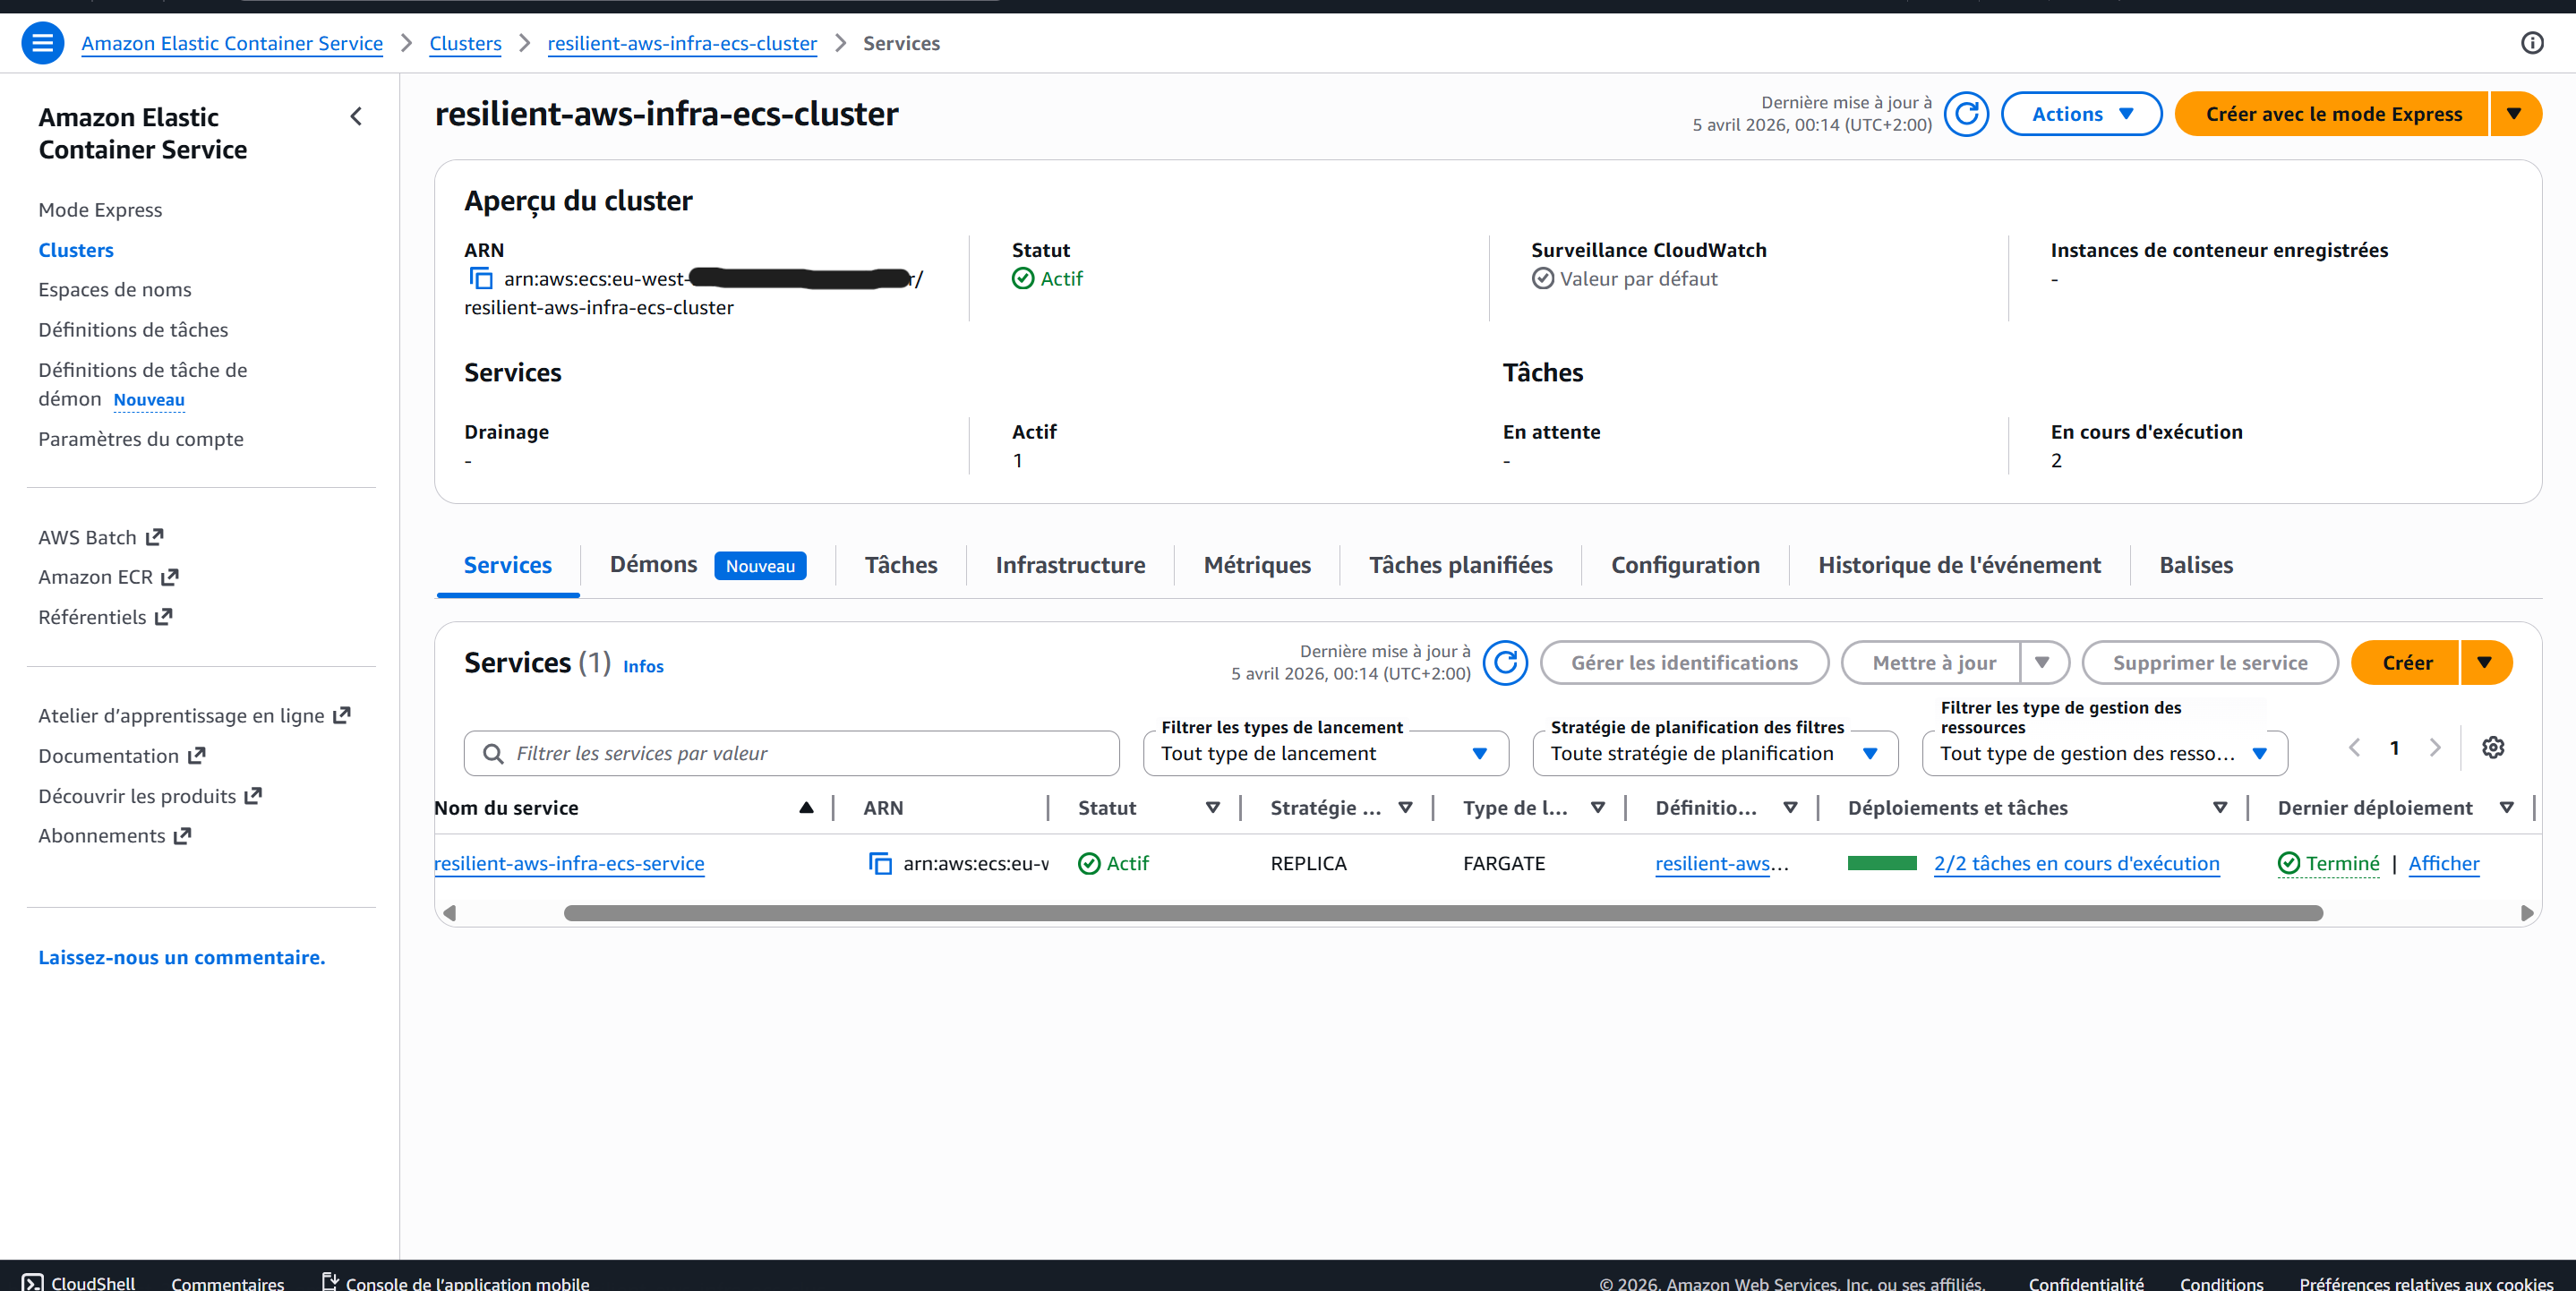Open the resilient-aws-infra-ecs-service link
This screenshot has height=1291, width=2576.
569,864
